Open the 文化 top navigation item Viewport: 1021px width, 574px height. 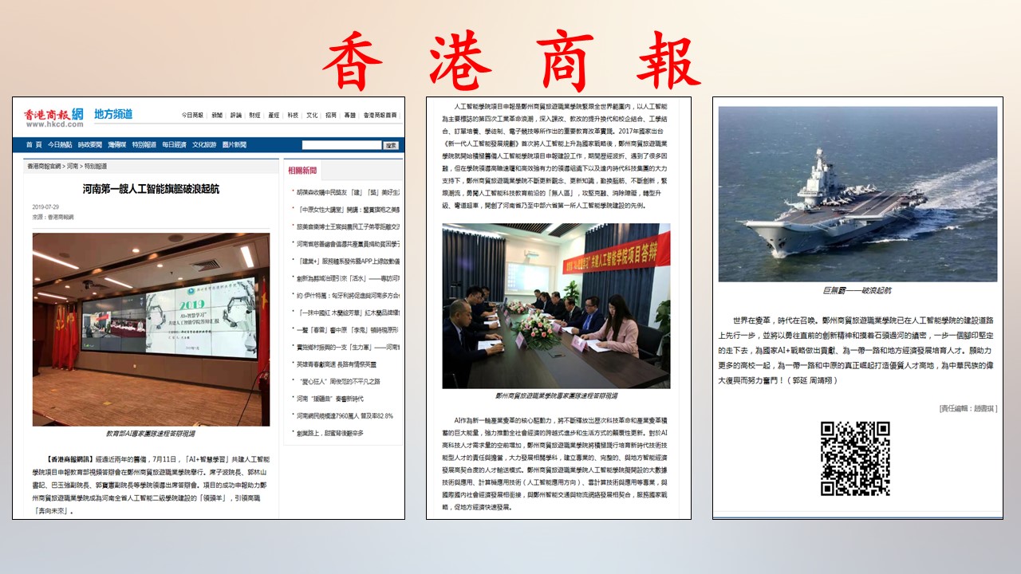(x=312, y=116)
